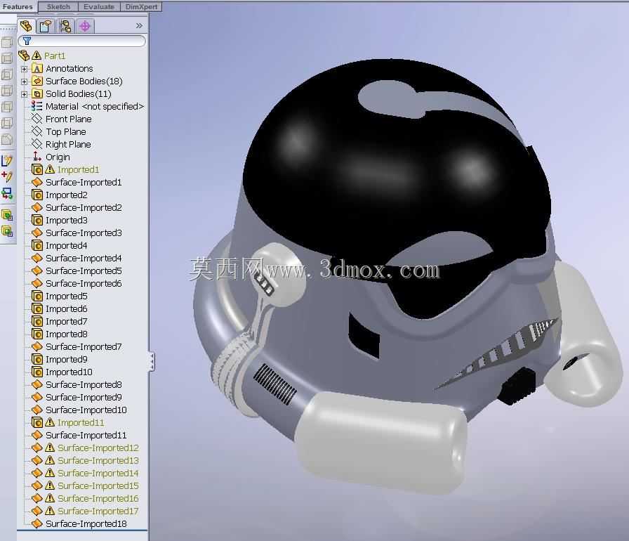Viewport: 629px width, 541px height.
Task: Click the Surface-Imported15 warning triangle
Action: [50, 485]
